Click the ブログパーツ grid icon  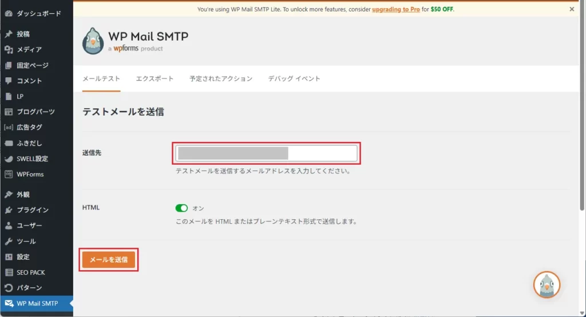tap(9, 112)
